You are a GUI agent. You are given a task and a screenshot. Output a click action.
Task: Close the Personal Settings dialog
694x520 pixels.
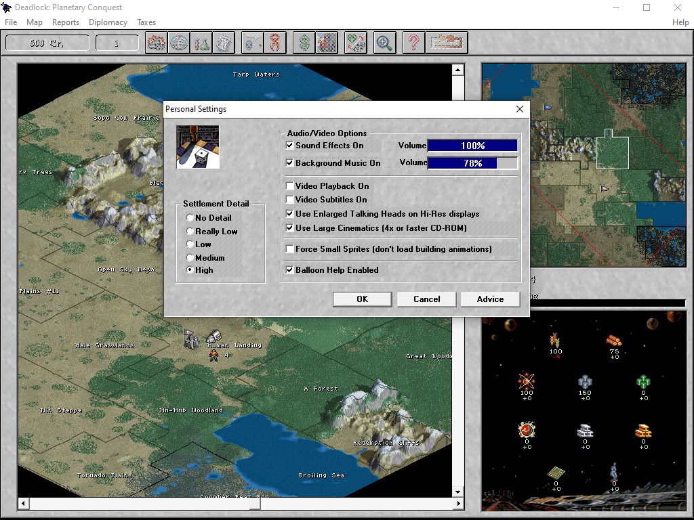pos(520,109)
